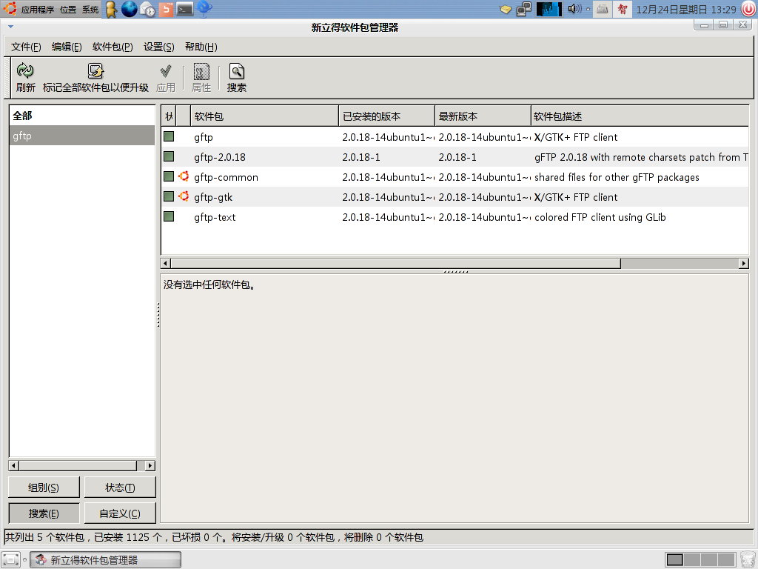
Task: Click the mail clock panel icon
Action: (147, 9)
